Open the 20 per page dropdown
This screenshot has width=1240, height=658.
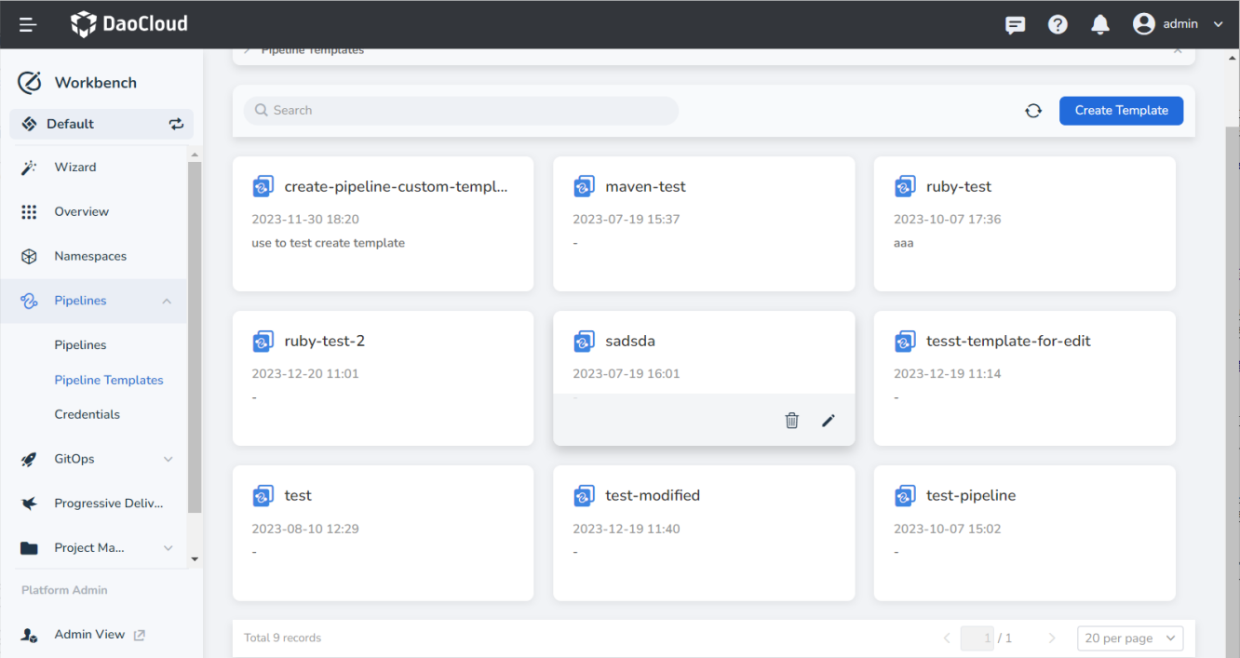[1130, 638]
